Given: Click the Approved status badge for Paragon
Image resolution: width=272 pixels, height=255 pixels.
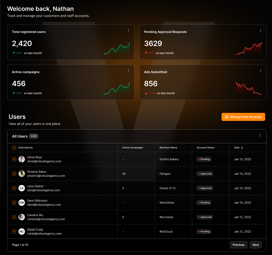Looking at the screenshot, I should pyautogui.click(x=205, y=174).
